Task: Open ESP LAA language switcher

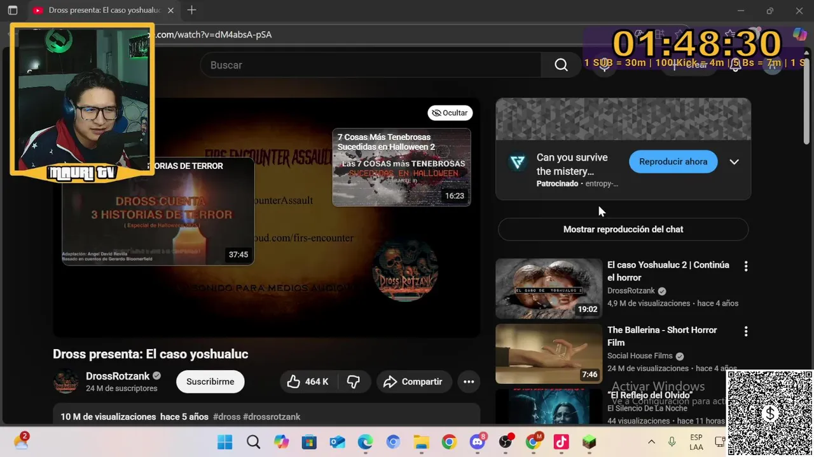Action: pyautogui.click(x=696, y=442)
